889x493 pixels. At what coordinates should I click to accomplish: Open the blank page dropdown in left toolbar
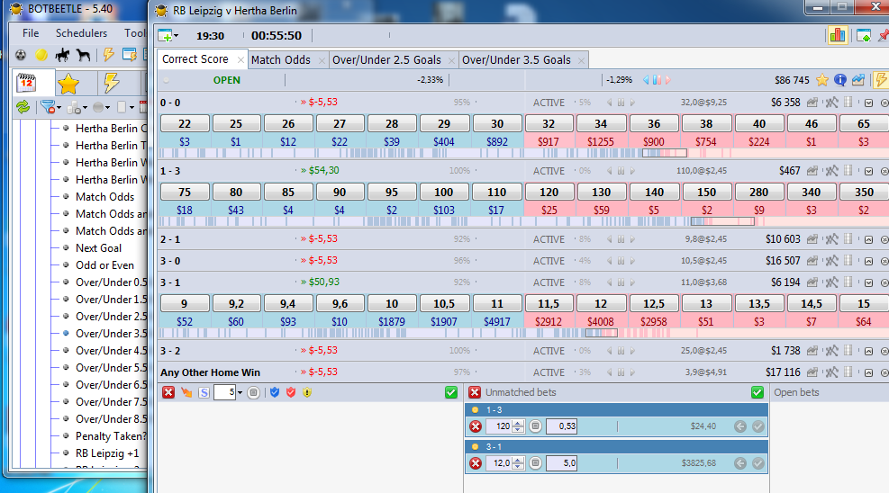tap(124, 107)
